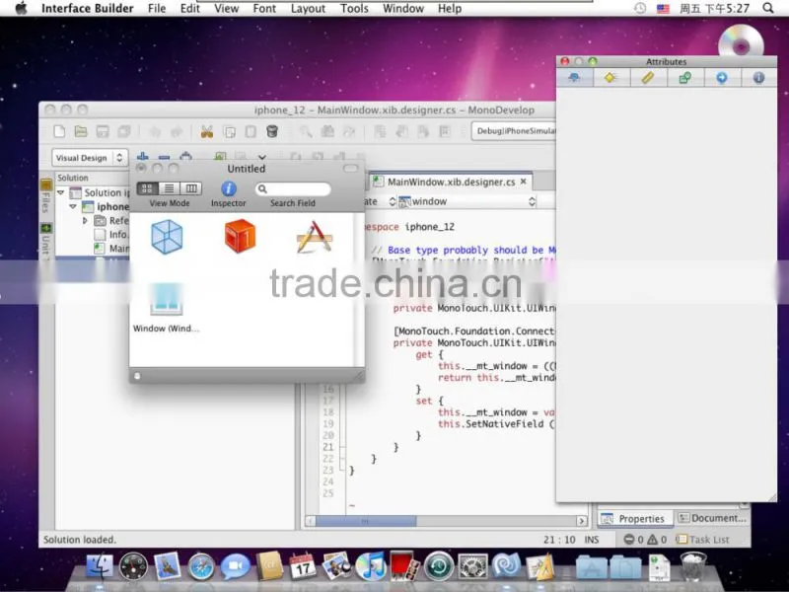Screen dimensions: 789x592
Task: Click Save All icon in MonoDevelop toolbar
Action: (x=124, y=131)
